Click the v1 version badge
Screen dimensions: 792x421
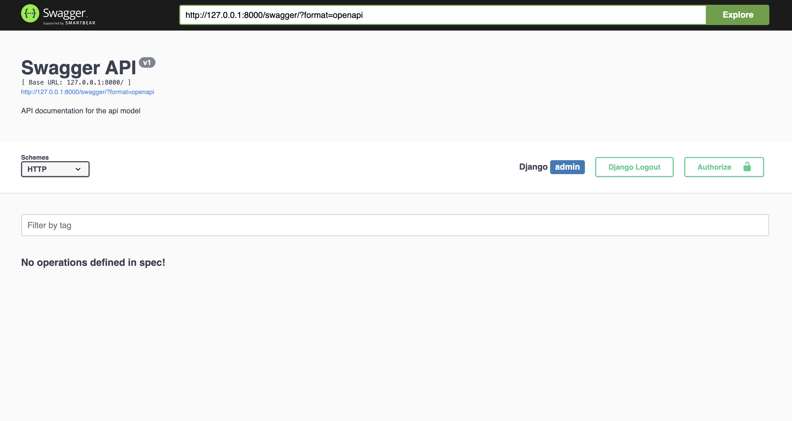(147, 62)
